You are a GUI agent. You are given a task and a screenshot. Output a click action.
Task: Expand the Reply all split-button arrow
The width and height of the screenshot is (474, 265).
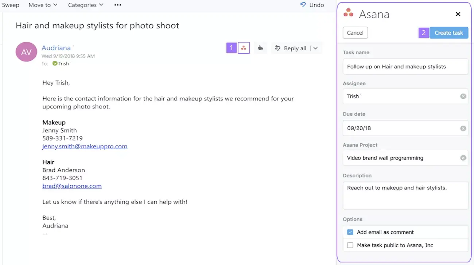coord(316,48)
